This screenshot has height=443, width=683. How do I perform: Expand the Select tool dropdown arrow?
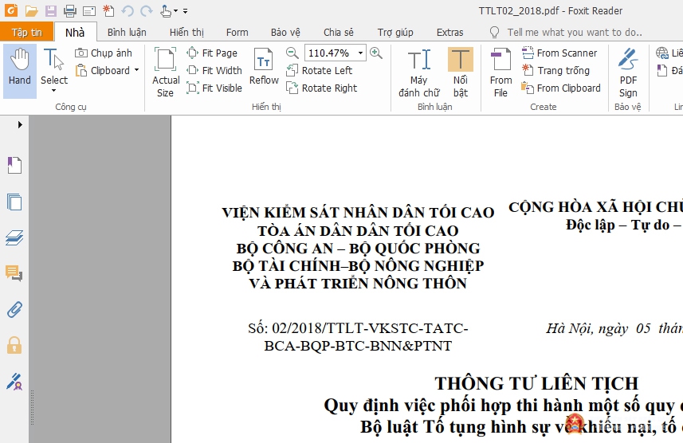point(54,91)
